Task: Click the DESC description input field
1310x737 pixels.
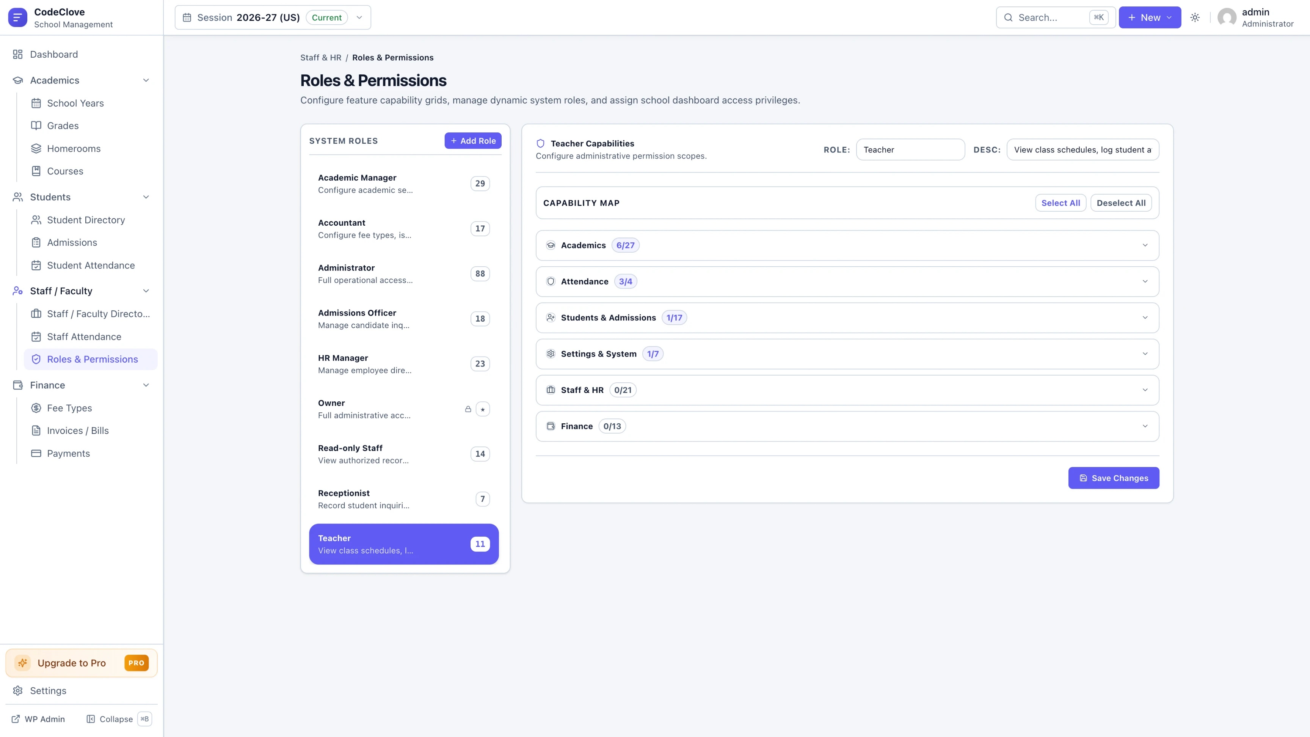Action: tap(1083, 149)
